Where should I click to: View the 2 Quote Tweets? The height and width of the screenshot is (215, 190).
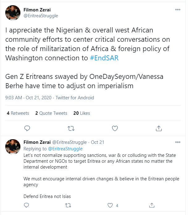point(51,113)
